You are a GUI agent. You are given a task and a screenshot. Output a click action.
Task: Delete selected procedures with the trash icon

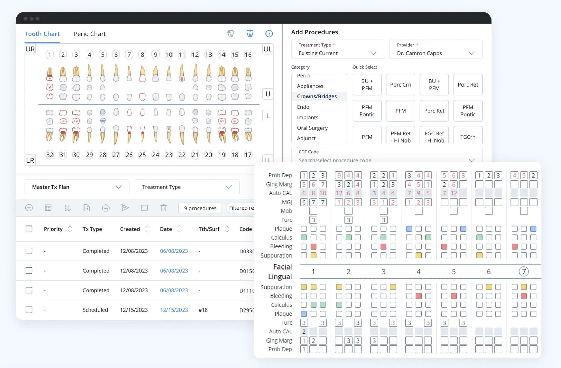pos(163,208)
